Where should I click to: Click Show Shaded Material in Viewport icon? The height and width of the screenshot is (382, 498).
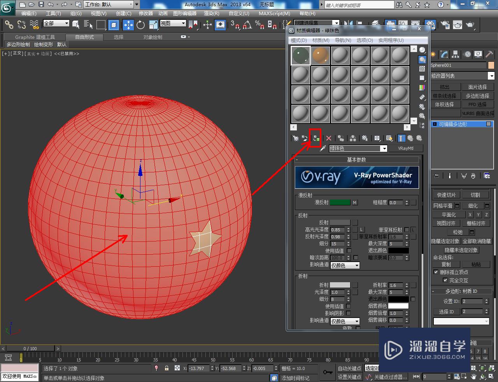tap(389, 138)
